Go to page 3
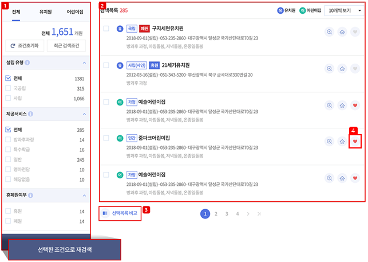This screenshot has height=262, width=368. click(227, 214)
